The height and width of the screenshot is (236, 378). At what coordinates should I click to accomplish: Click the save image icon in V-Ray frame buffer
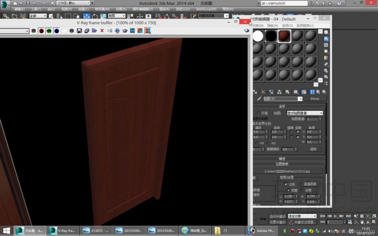(x=79, y=31)
